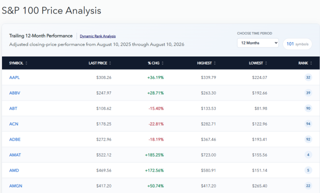This screenshot has width=320, height=193.
Task: Click the 101 symbols count badge
Action: click(x=297, y=44)
